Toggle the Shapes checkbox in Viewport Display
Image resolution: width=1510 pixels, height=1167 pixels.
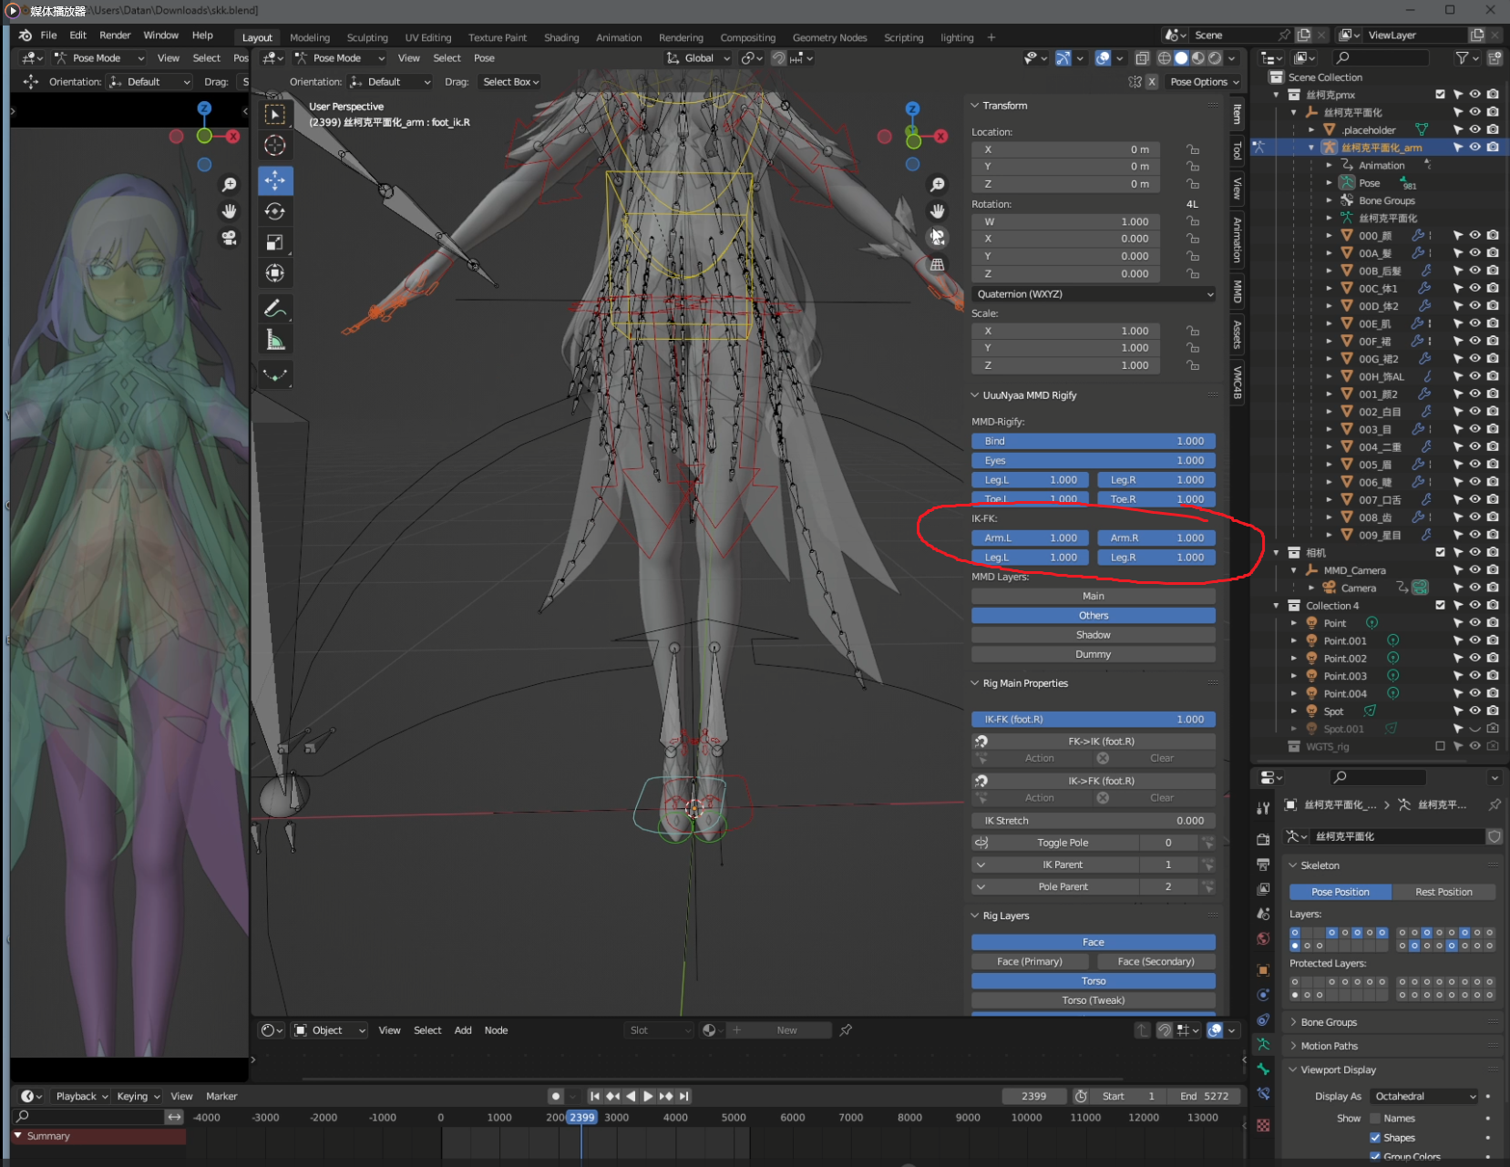(x=1375, y=1137)
